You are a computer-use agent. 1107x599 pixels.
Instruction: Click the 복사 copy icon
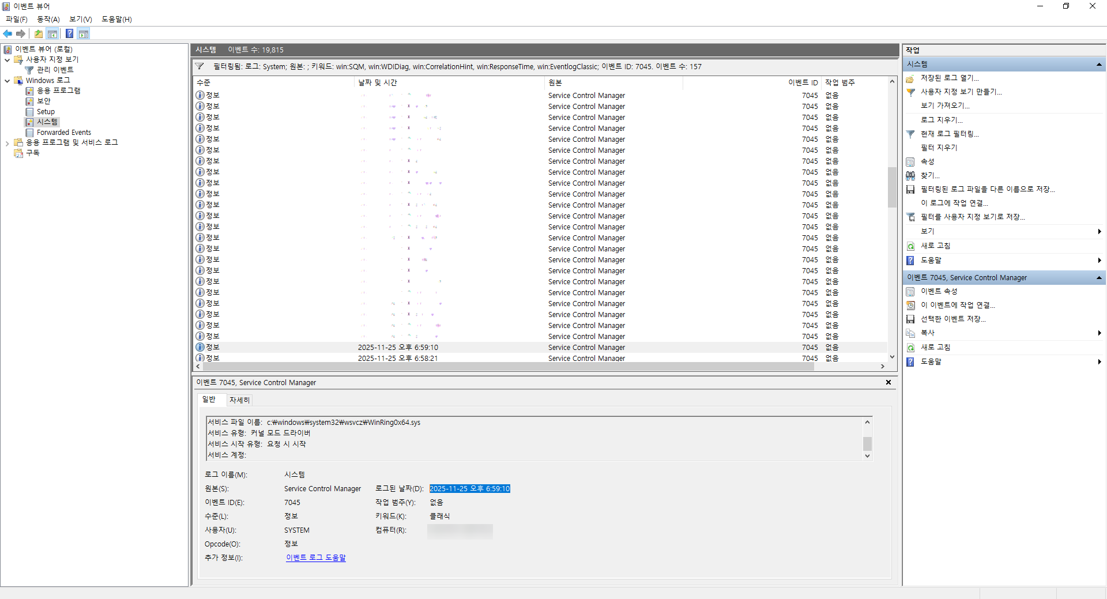[910, 333]
